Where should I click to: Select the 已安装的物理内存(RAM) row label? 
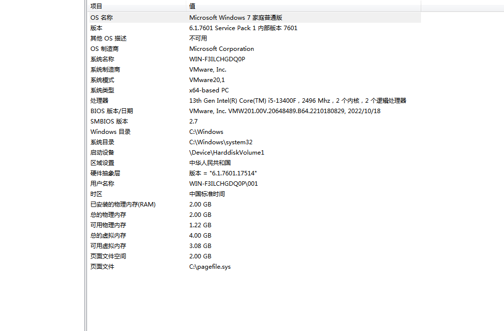point(123,205)
